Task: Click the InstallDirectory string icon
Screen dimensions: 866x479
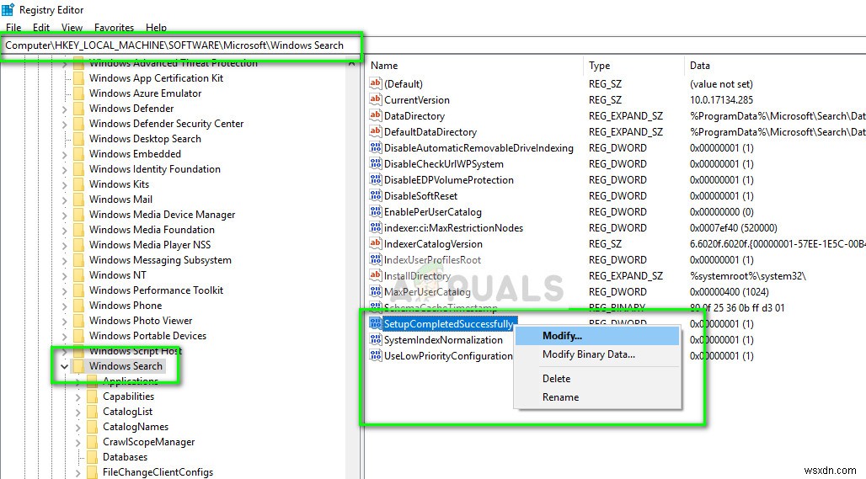Action: tap(376, 275)
